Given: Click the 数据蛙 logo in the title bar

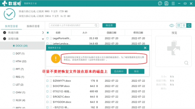Looking at the screenshot, I should 12,3.
